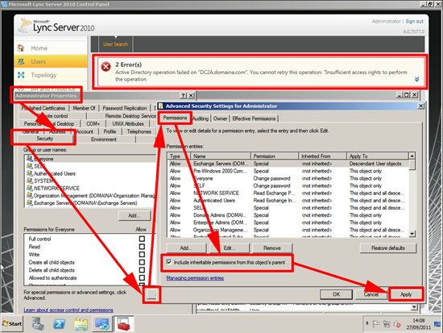This screenshot has height=333, width=443.
Task: Click the speaker tray icon with red mark
Action: (397, 324)
